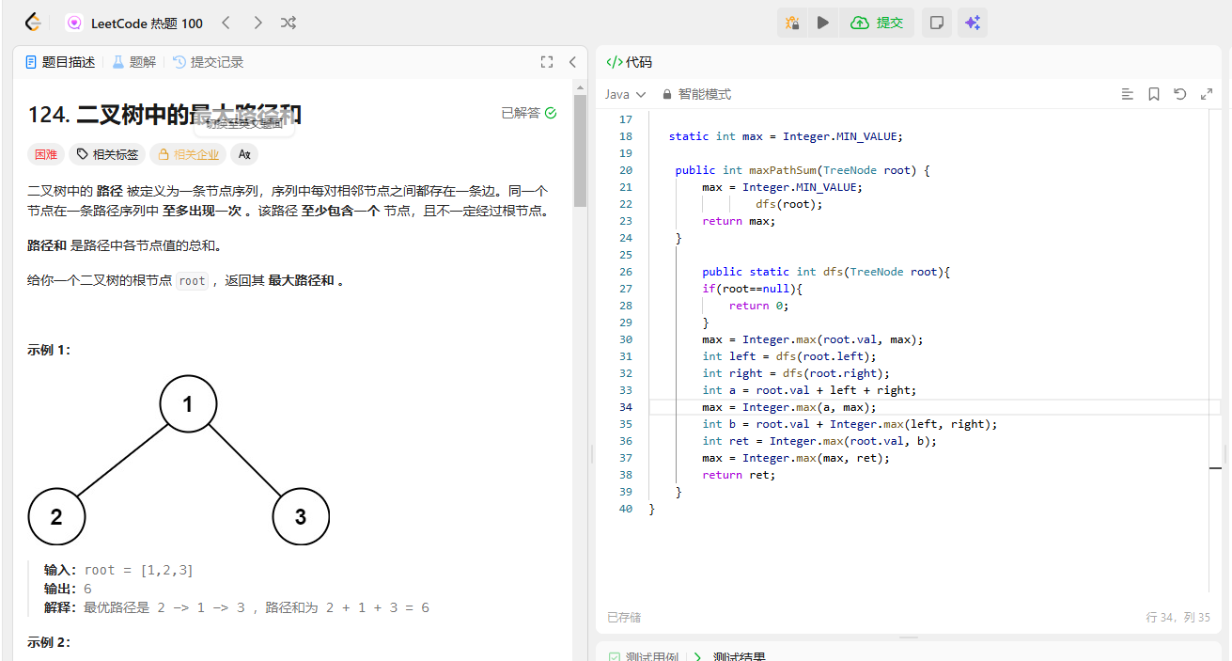Click the 示例 2 heading
Image resolution: width=1232 pixels, height=661 pixels.
click(49, 642)
